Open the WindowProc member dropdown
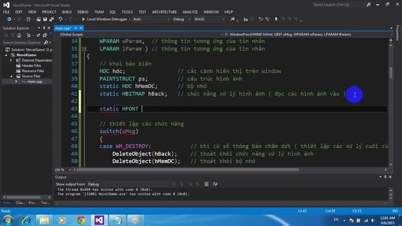 pos(308,35)
